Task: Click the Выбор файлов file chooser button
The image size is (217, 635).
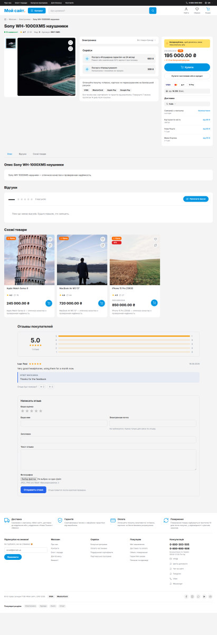Action: point(29,479)
